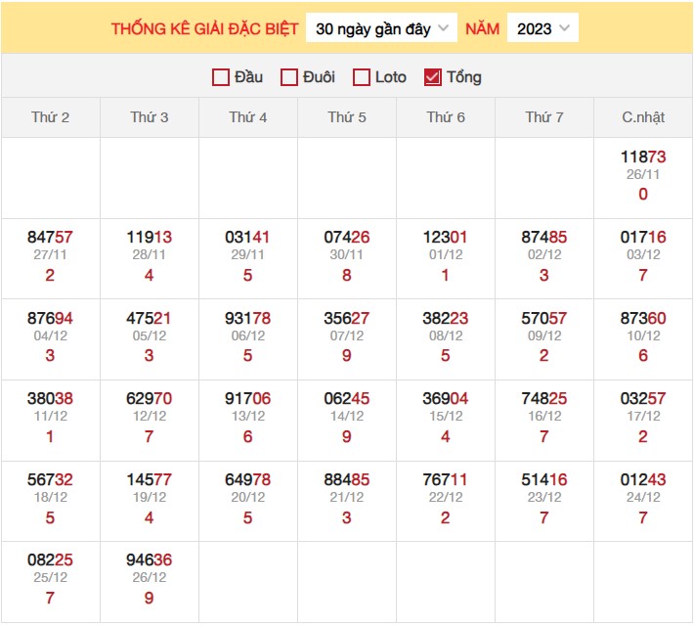This screenshot has width=694, height=626.
Task: Open the '30 ngày gần đây' dropdown
Action: tap(382, 28)
